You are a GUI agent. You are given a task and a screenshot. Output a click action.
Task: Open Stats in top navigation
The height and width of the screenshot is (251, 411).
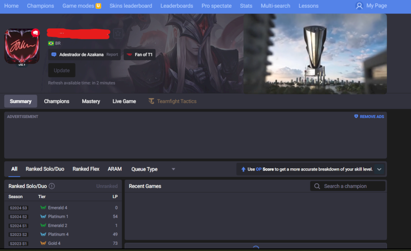click(x=246, y=6)
